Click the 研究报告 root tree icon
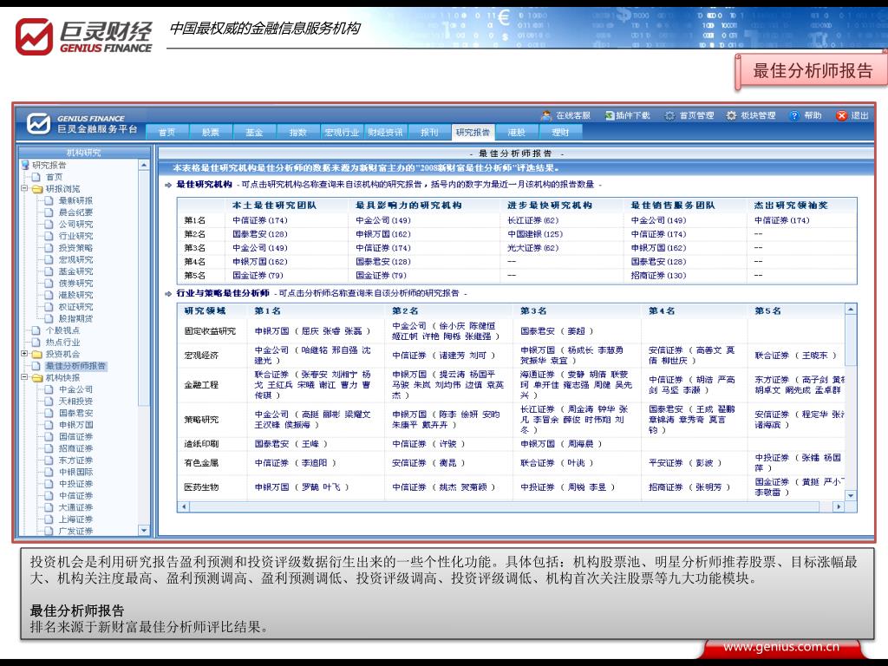This screenshot has height=666, width=888. pyautogui.click(x=25, y=165)
